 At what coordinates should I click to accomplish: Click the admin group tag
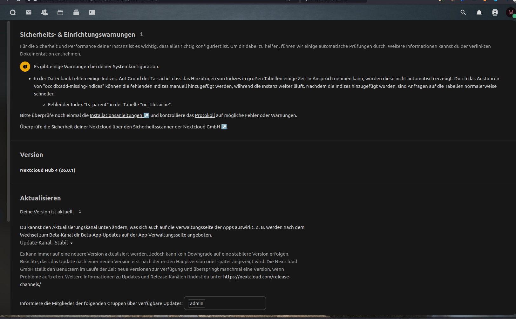tap(197, 303)
